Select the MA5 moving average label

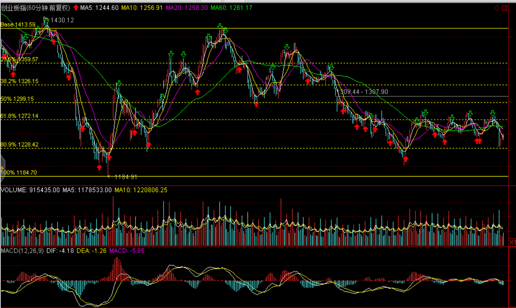point(99,8)
